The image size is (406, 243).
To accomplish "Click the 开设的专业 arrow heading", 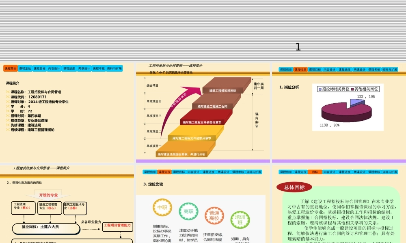I will click(x=48, y=195).
